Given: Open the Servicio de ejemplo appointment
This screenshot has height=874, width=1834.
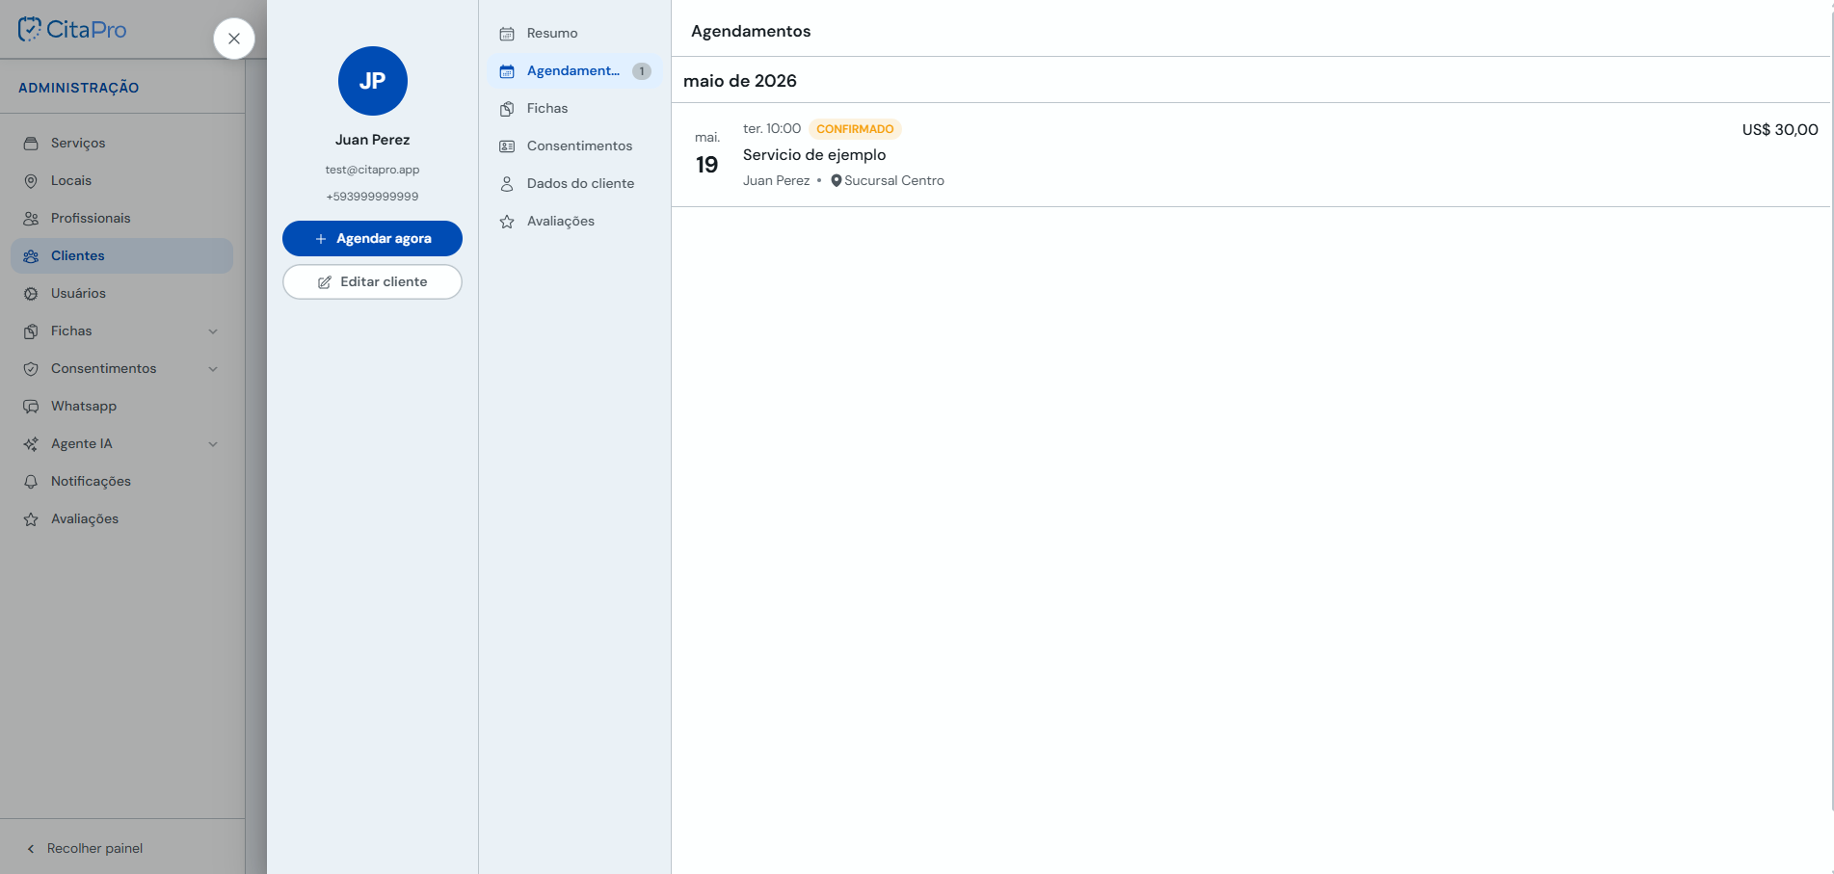Looking at the screenshot, I should click(x=1251, y=155).
